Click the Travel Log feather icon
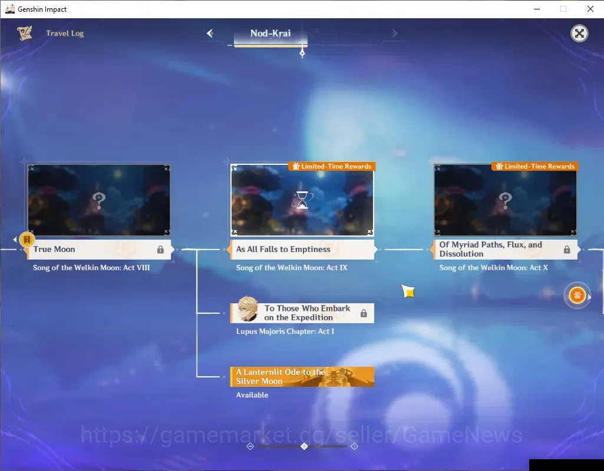The image size is (604, 471). (x=24, y=33)
